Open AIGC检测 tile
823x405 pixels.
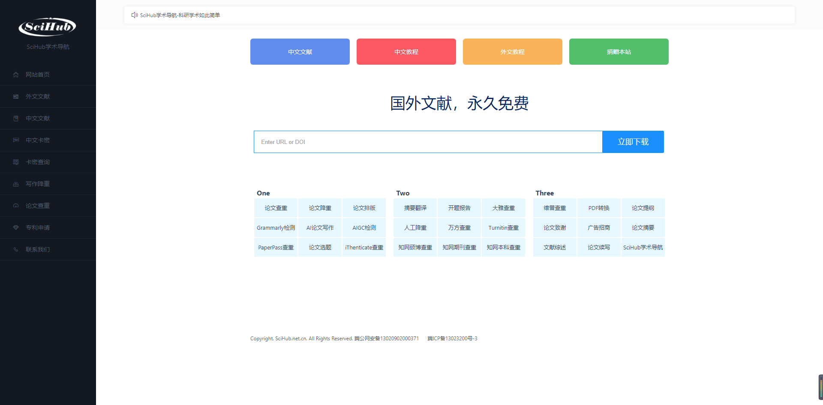tap(364, 228)
